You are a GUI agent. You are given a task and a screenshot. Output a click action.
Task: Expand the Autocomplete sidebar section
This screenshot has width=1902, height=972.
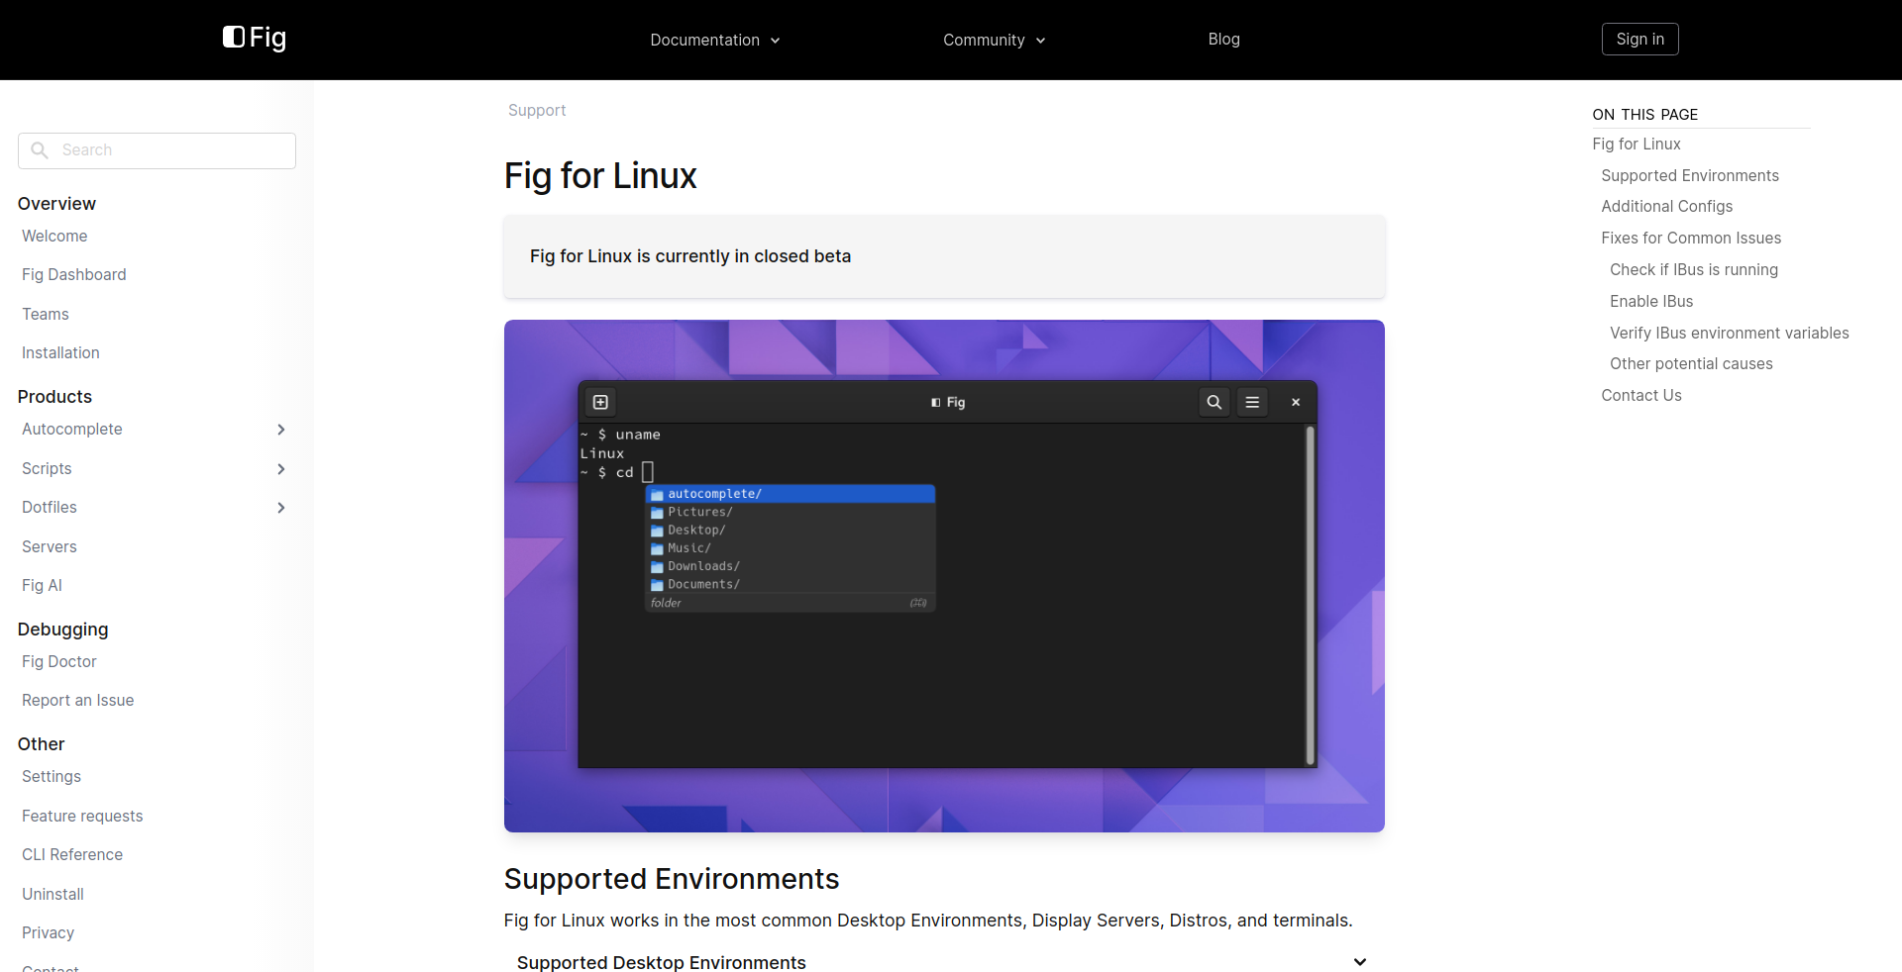click(281, 430)
